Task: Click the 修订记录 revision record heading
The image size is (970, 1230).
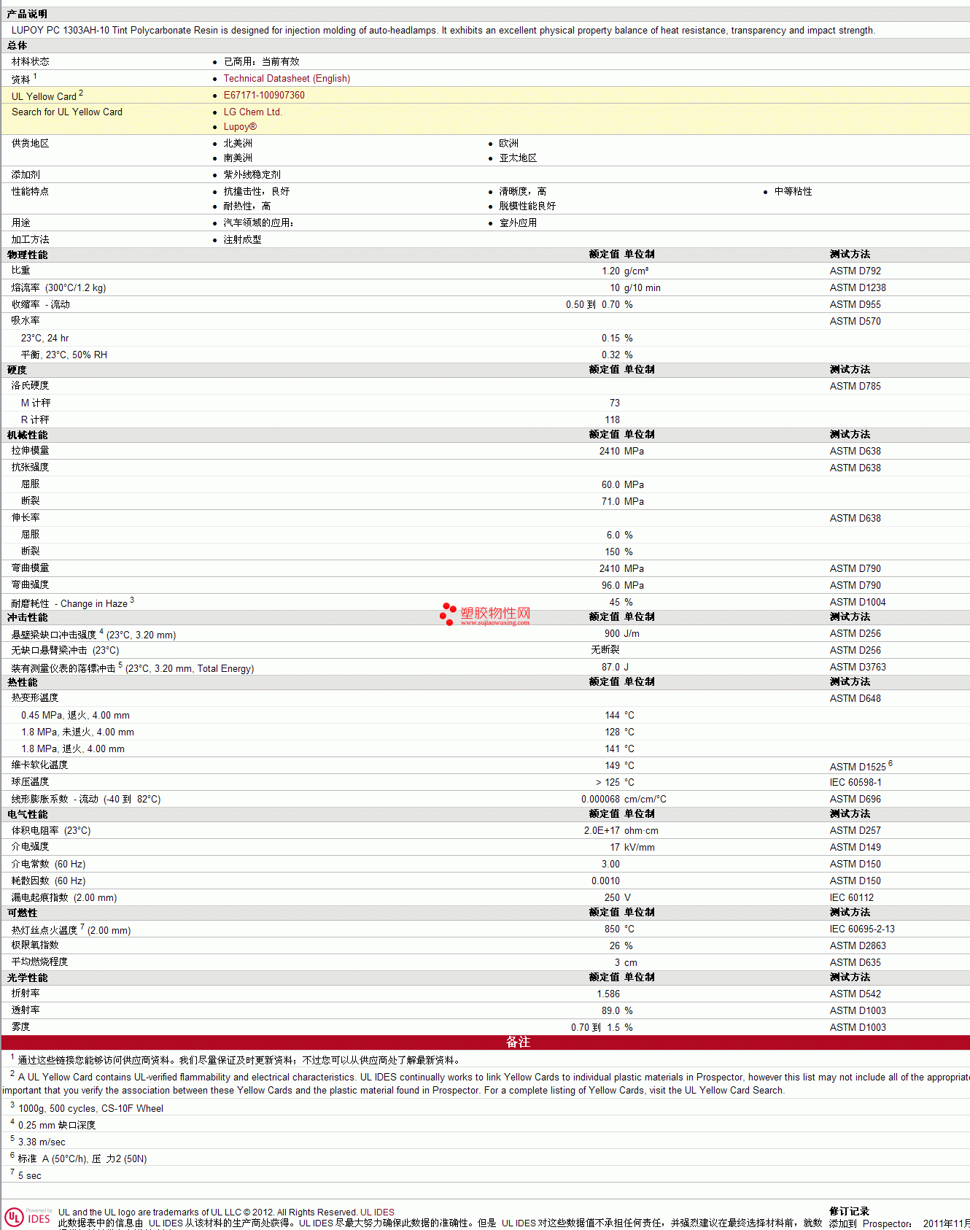Action: [x=849, y=1211]
